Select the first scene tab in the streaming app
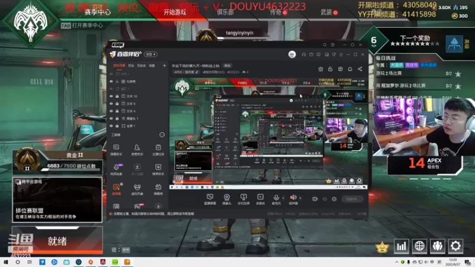This screenshot has height=267, width=475. (x=119, y=66)
